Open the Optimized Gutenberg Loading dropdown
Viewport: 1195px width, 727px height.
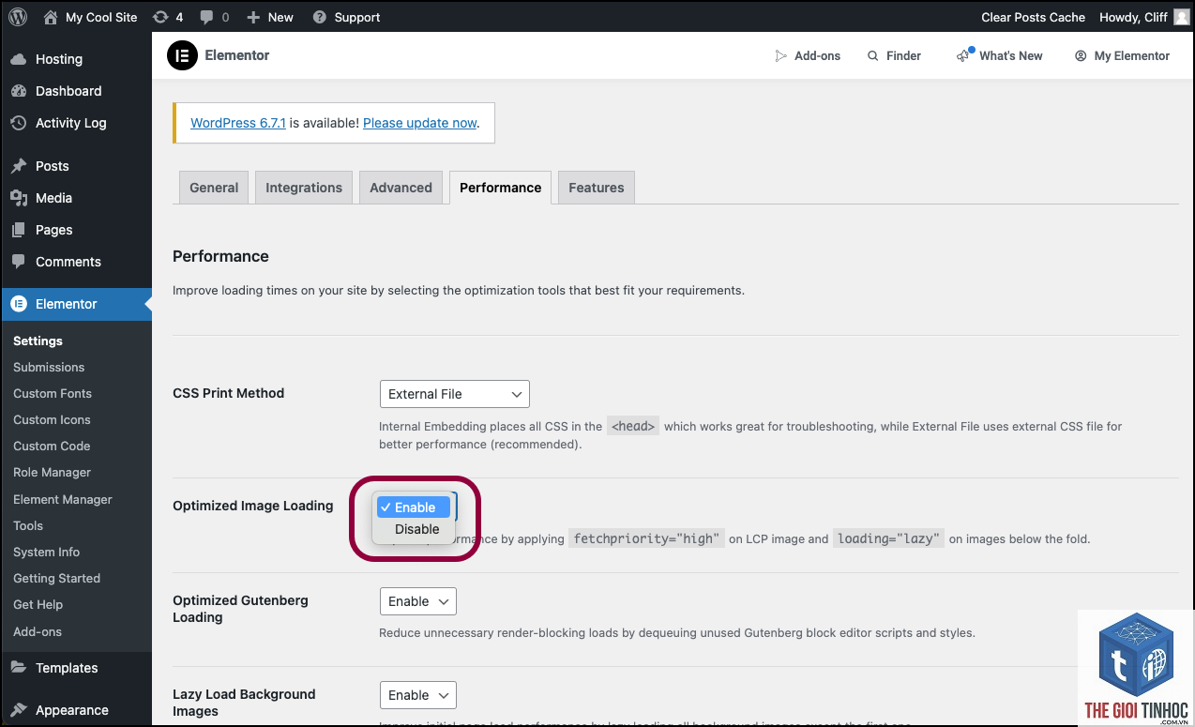pyautogui.click(x=417, y=601)
